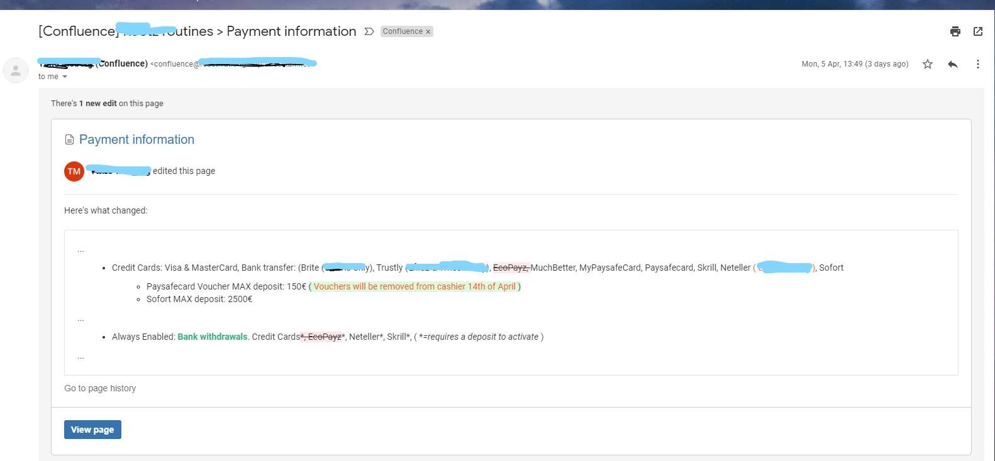Click the 'Here's what changed:' text
This screenshot has height=461, width=995.
(x=106, y=210)
